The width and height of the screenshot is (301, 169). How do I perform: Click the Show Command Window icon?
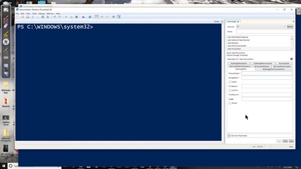click(114, 17)
